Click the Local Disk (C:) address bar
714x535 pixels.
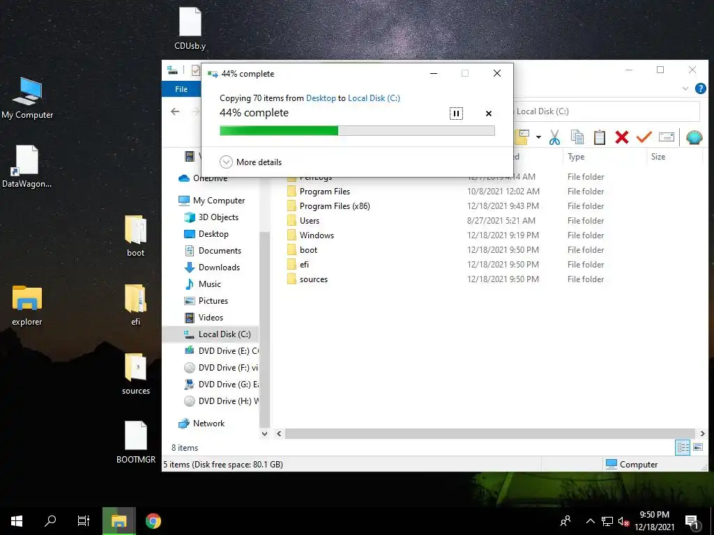607,111
